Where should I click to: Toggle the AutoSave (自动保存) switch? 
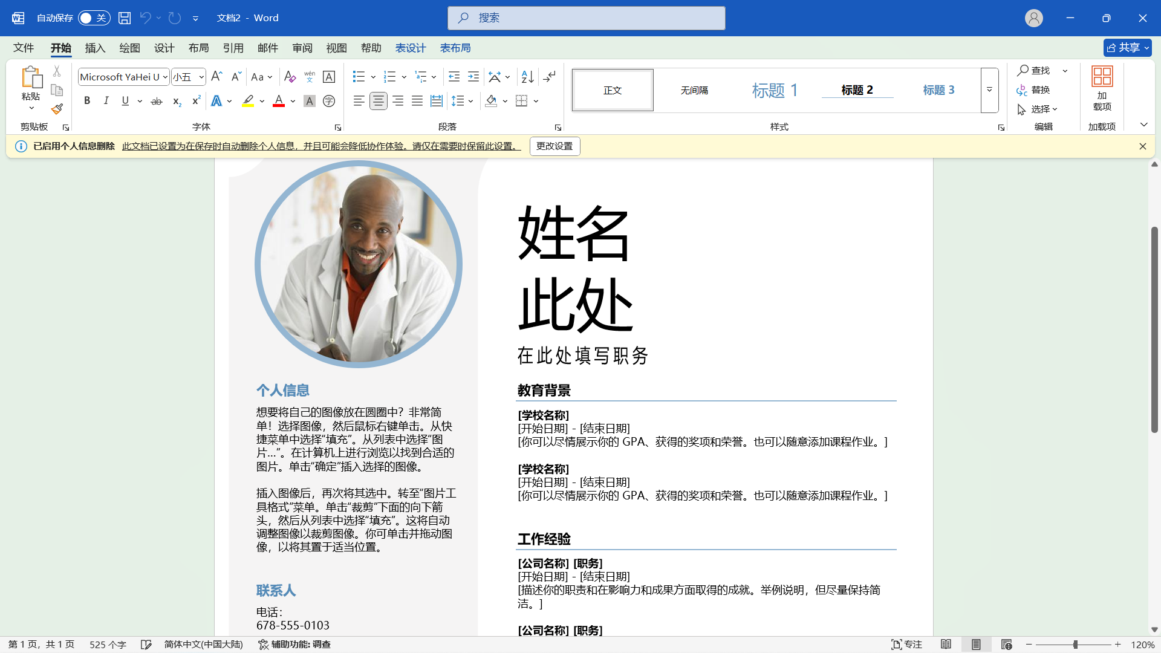(x=94, y=18)
